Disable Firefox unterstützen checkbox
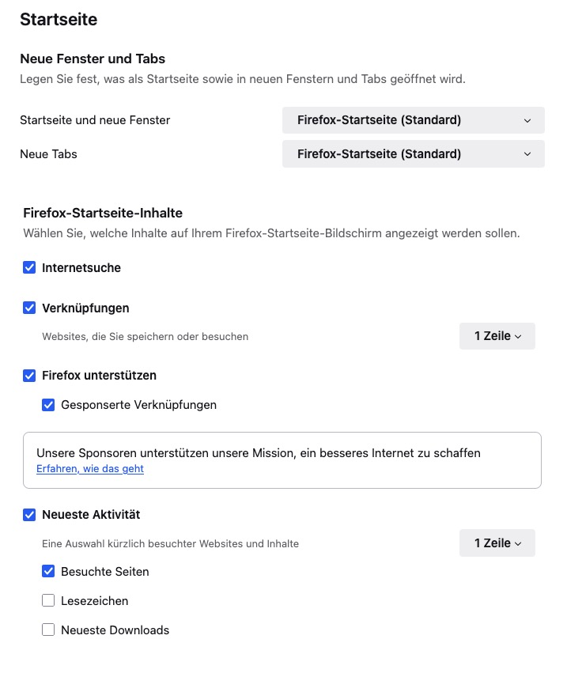 [29, 376]
